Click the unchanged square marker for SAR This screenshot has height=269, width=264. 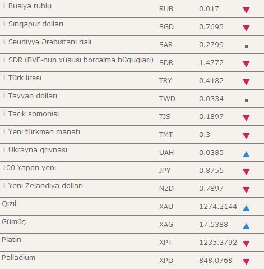click(246, 46)
